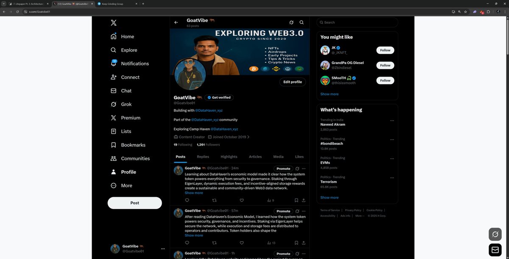Follow JK in You might like
Image resolution: width=509 pixels, height=259 pixels.
(385, 50)
